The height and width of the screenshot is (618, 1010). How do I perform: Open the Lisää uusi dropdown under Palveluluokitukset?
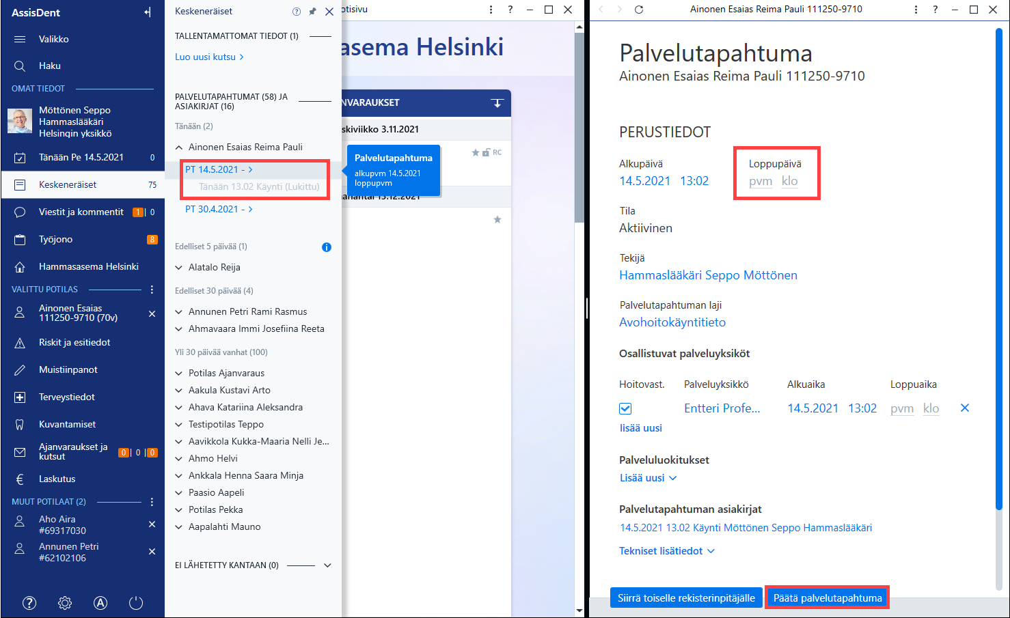click(x=648, y=478)
